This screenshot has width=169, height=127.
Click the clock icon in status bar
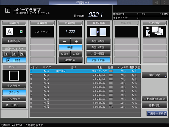[x=2, y=125]
